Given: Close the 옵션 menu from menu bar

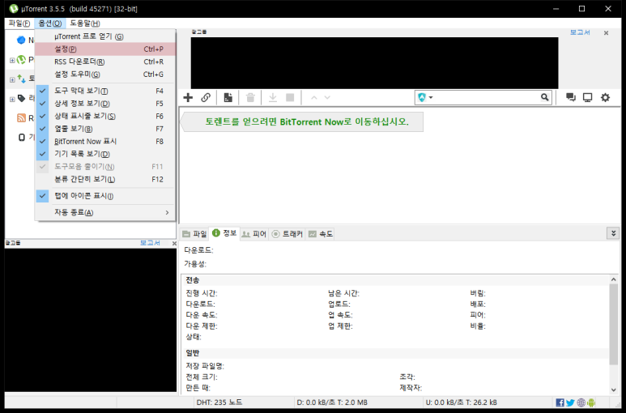Looking at the screenshot, I should coord(50,23).
